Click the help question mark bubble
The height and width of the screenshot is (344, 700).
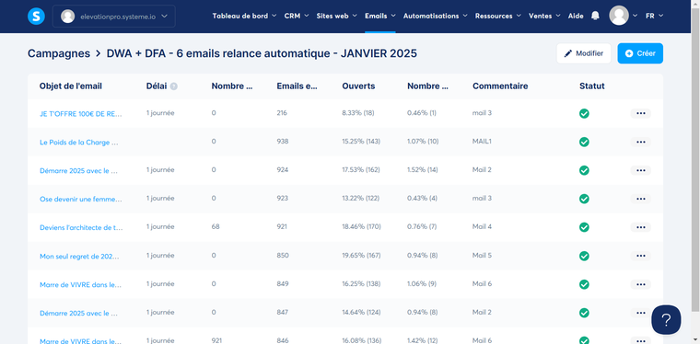point(666,319)
